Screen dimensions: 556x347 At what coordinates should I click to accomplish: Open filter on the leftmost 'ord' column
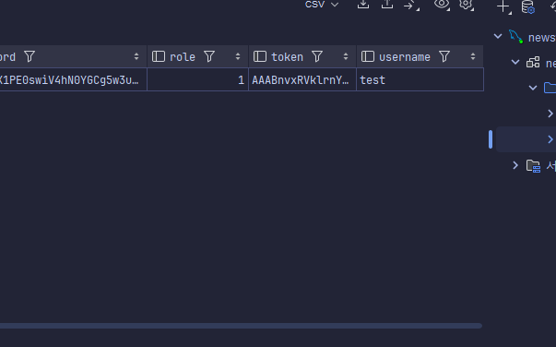click(30, 56)
